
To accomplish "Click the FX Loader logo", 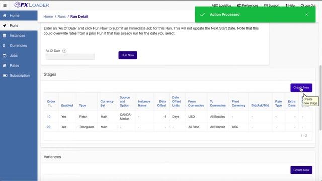I will click(31, 5).
